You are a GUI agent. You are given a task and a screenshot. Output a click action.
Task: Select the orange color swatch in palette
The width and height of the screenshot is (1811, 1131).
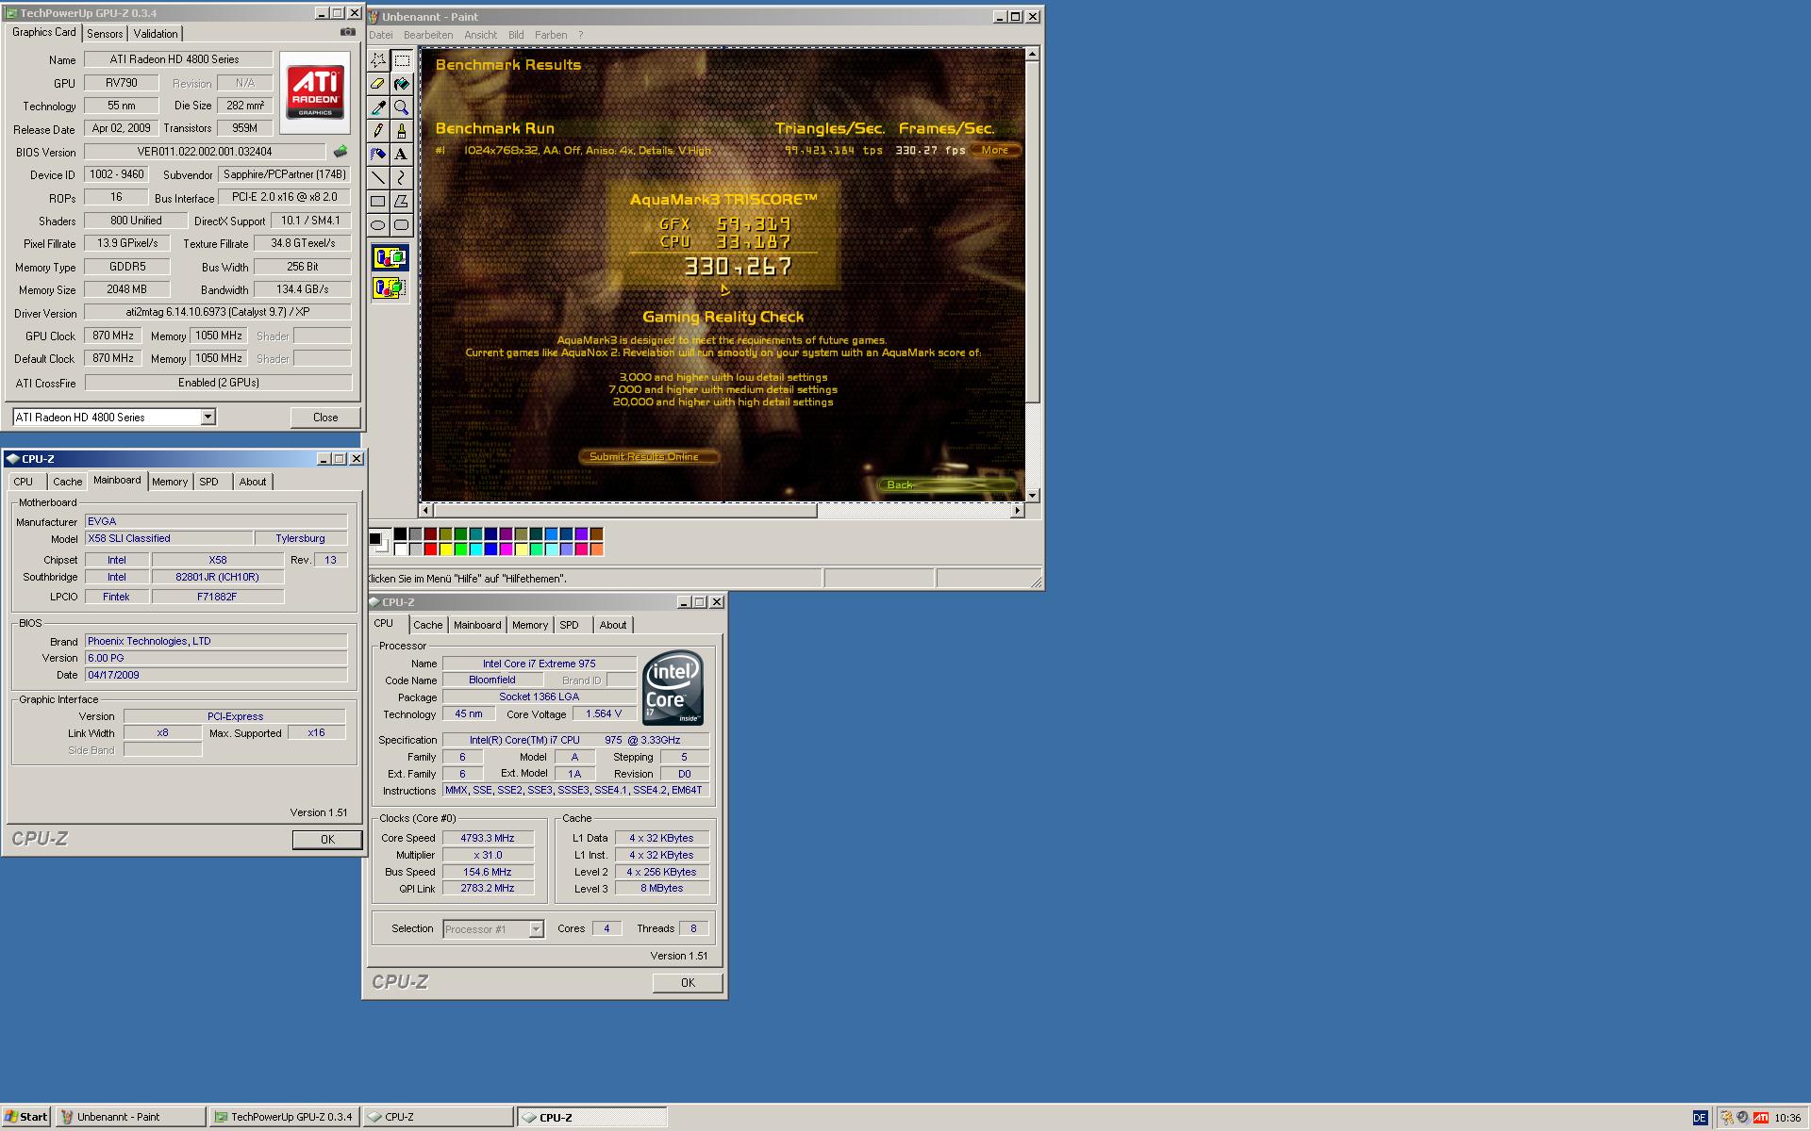tap(596, 549)
